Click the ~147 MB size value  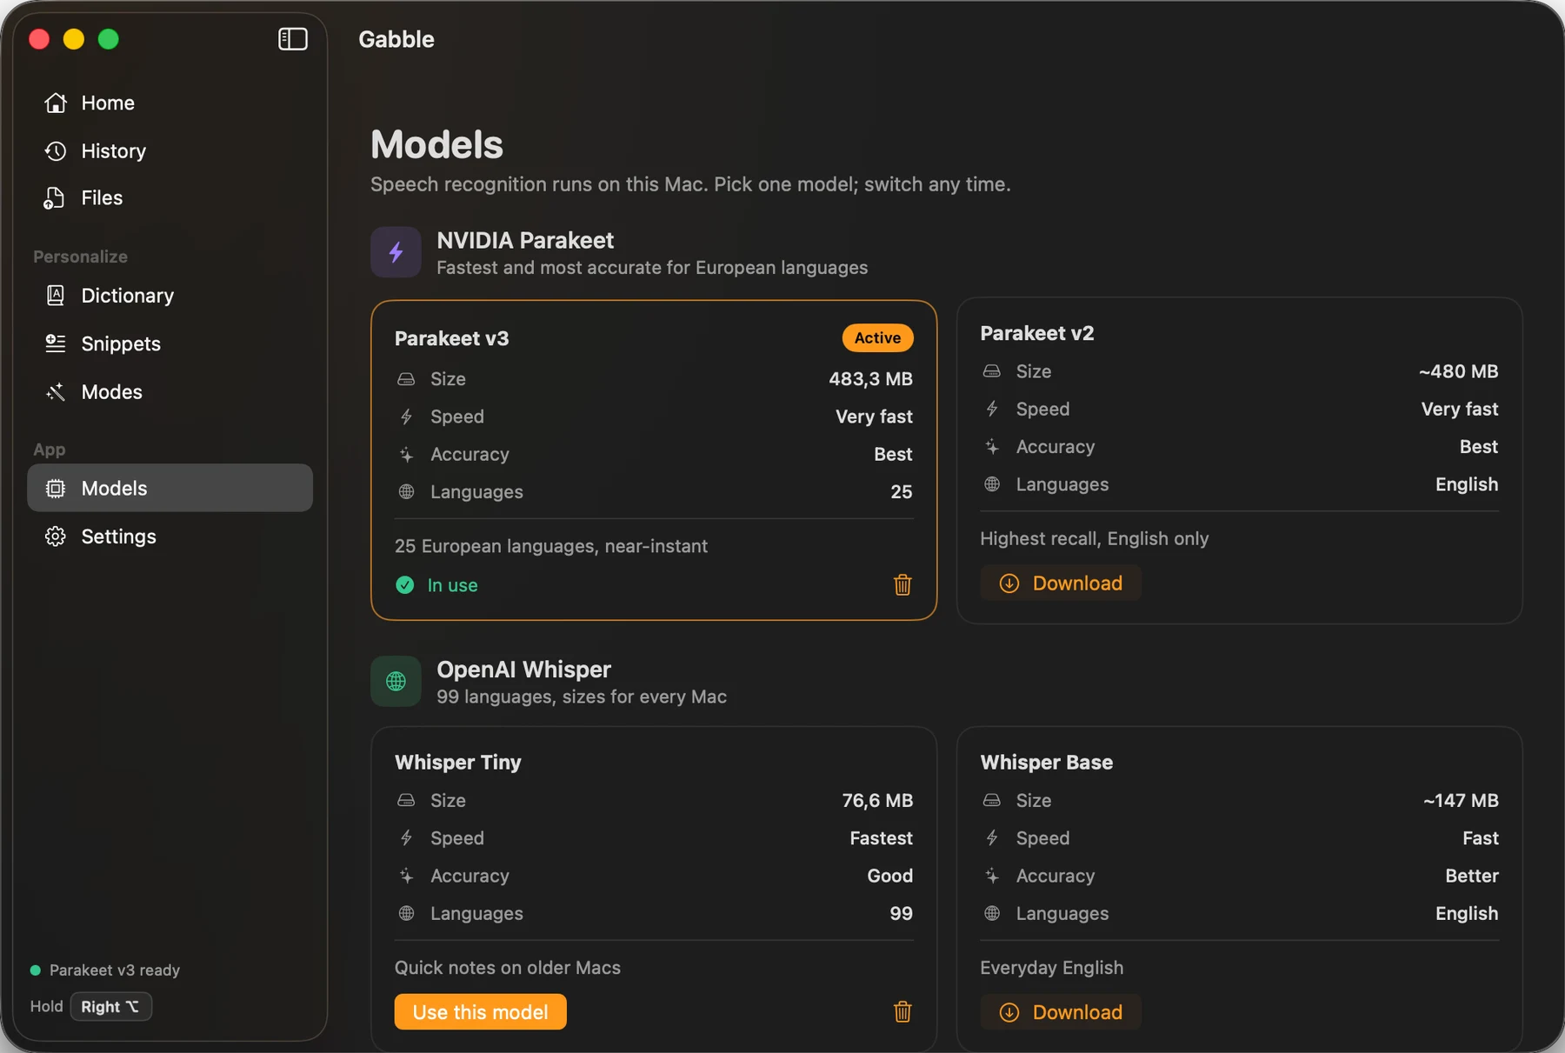[1461, 801]
